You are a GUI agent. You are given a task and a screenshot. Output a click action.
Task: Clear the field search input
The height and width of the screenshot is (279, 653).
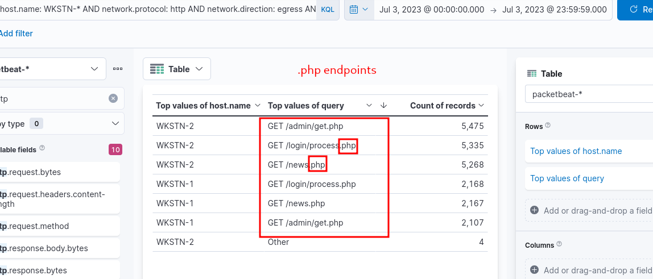[113, 98]
